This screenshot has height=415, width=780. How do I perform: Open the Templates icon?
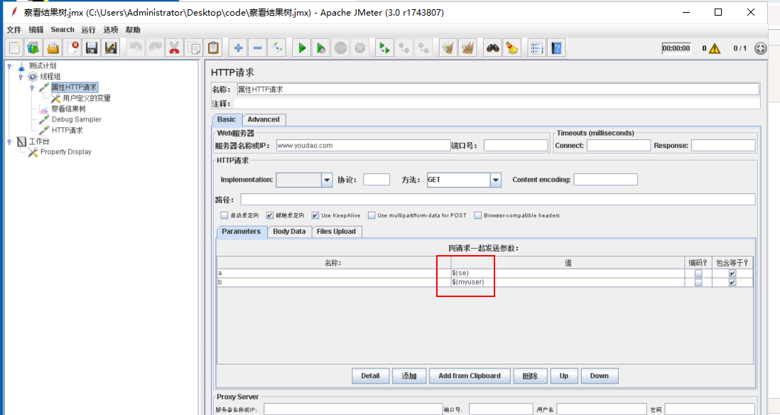[x=33, y=48]
